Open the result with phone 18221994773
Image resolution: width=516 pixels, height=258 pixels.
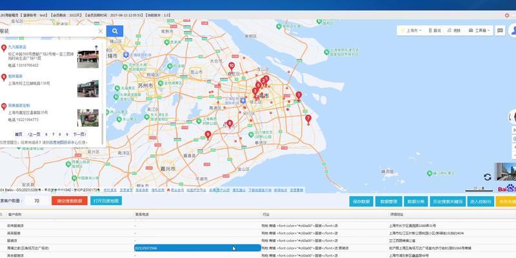tap(19, 106)
